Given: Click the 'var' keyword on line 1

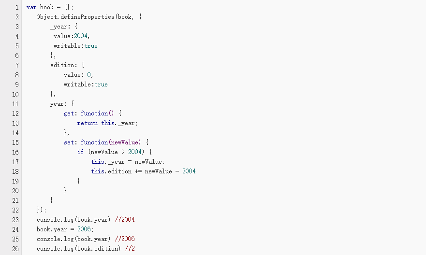Looking at the screenshot, I should [31, 7].
